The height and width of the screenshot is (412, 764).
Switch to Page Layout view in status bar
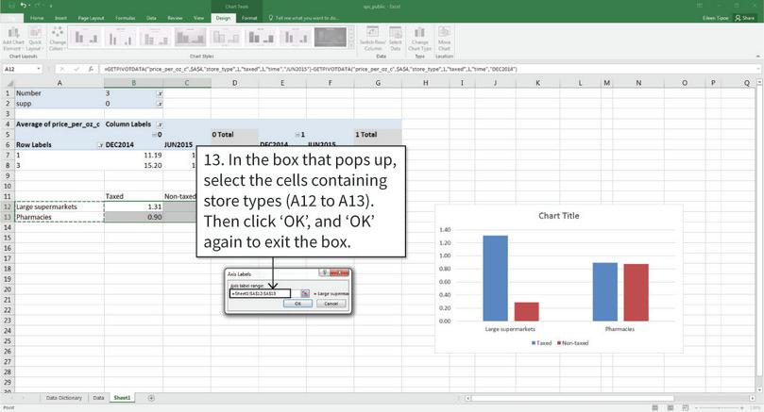click(671, 407)
